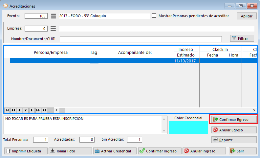This screenshot has width=260, height=158.
Task: Click the Aplicar button
Action: coord(247,16)
